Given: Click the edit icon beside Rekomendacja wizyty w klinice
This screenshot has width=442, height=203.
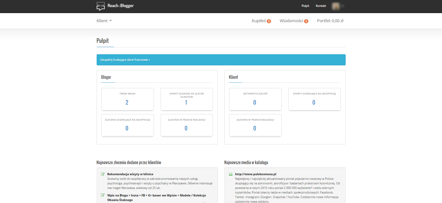Looking at the screenshot, I should pyautogui.click(x=103, y=174).
